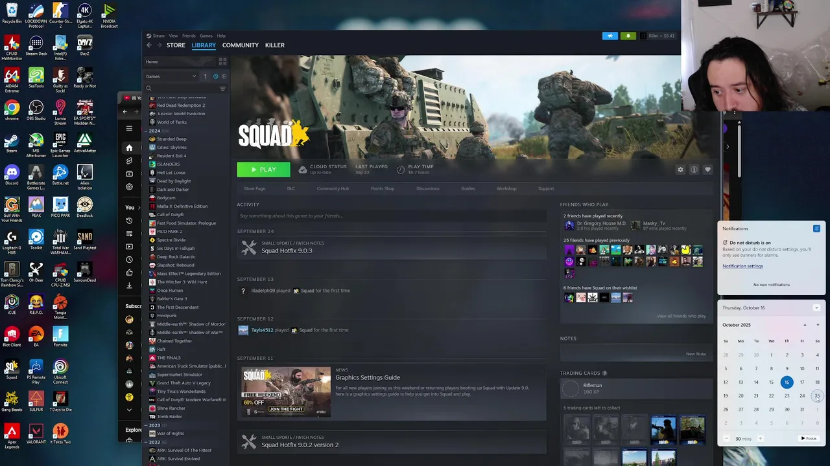The image size is (830, 466).
Task: Click the library search field
Action: [x=182, y=89]
